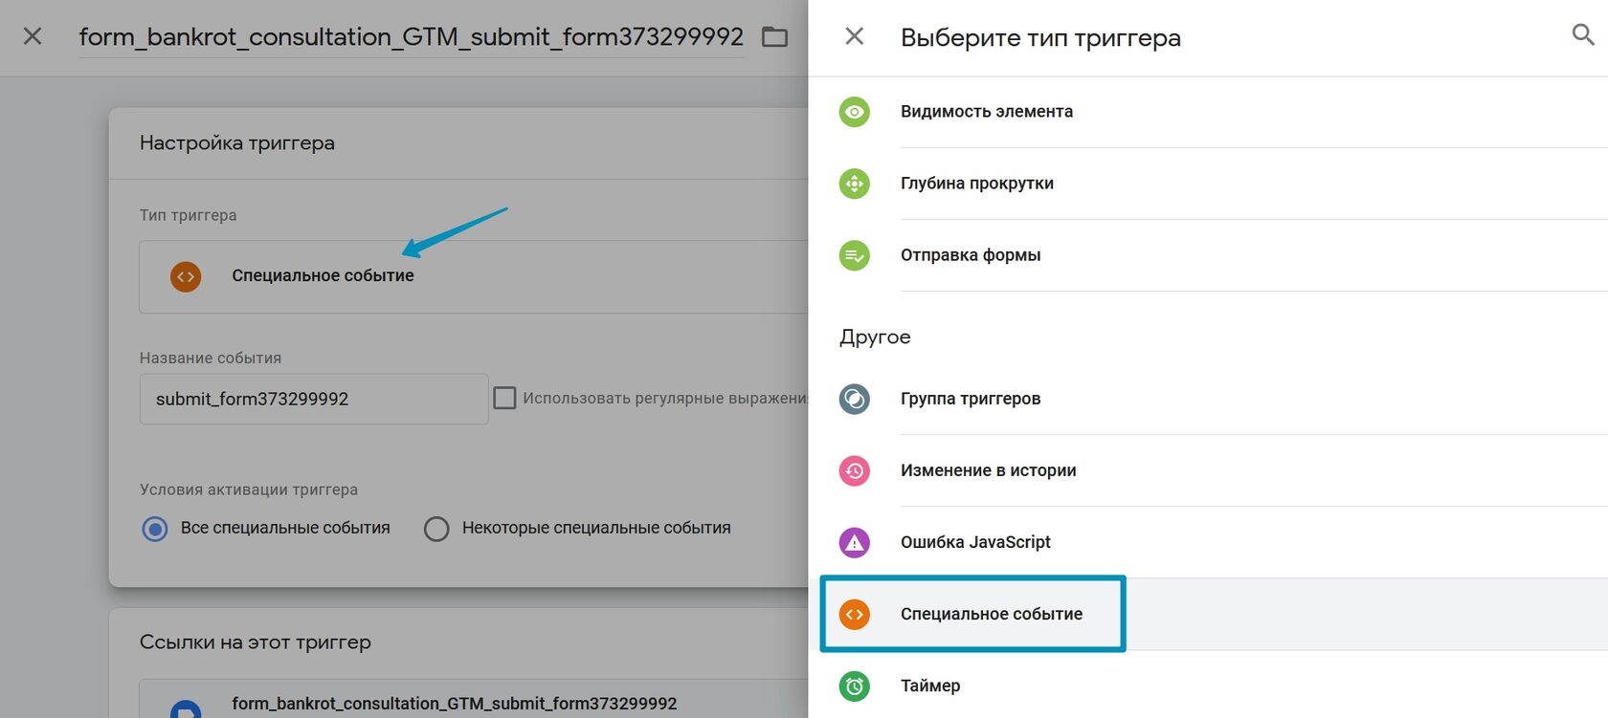1608x718 pixels.
Task: Click the Element Visibility eye icon
Action: pos(855,112)
